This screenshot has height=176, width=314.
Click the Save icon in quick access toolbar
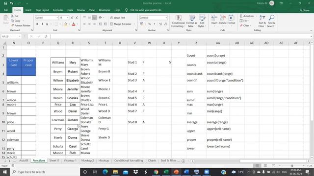[x=5, y=3]
